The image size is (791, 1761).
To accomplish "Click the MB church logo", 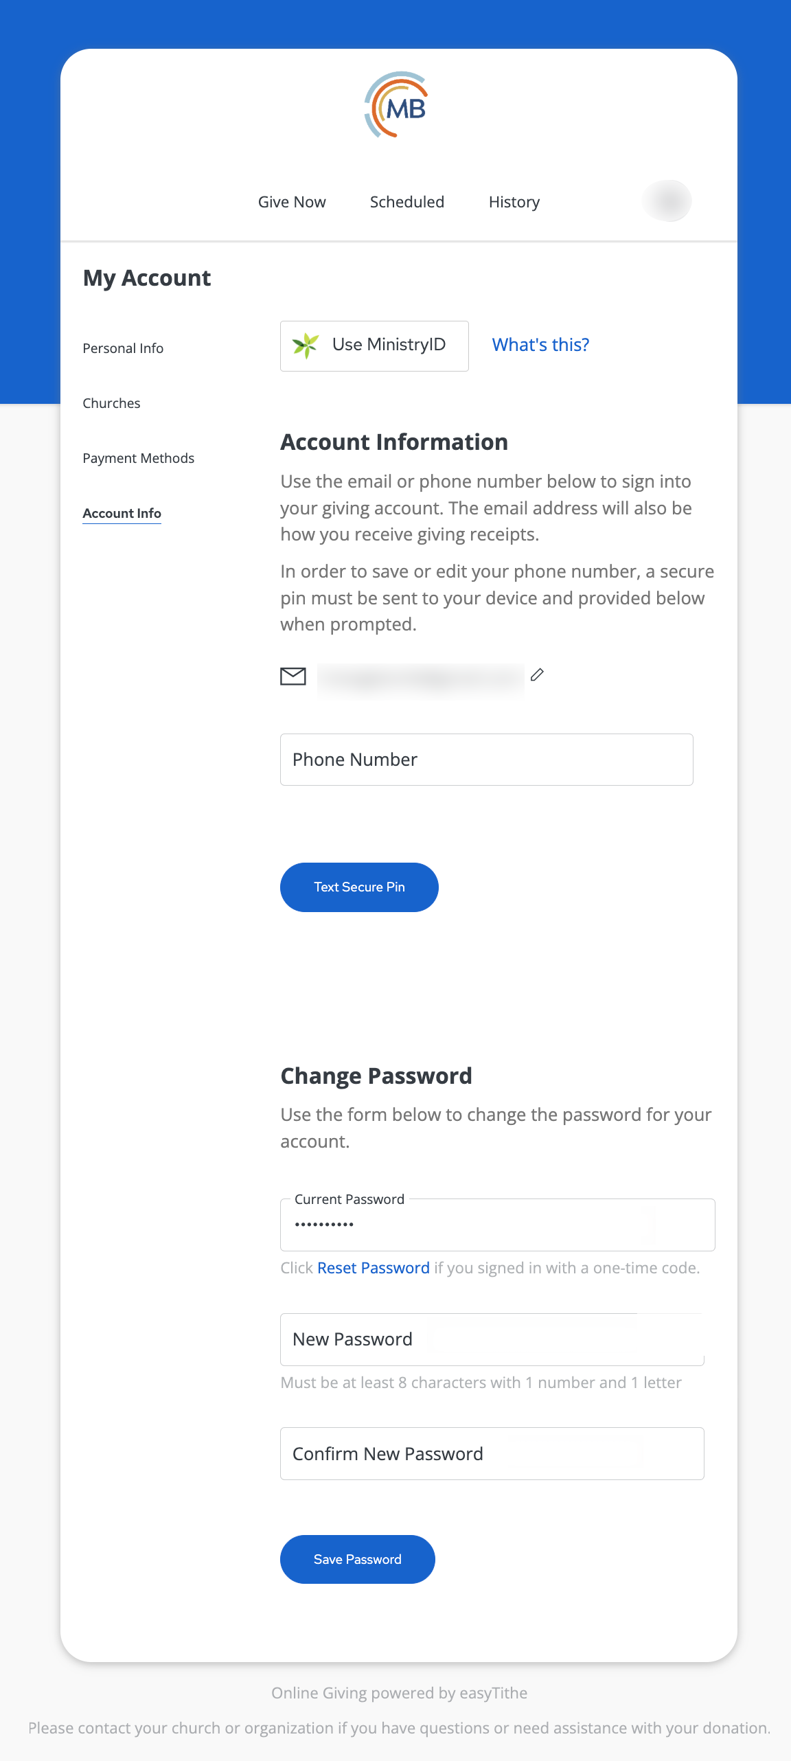I will tap(396, 105).
